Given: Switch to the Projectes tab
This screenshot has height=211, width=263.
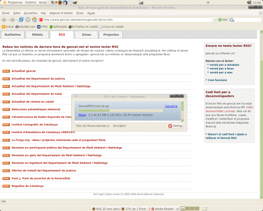Looking at the screenshot, I should pyautogui.click(x=111, y=35).
